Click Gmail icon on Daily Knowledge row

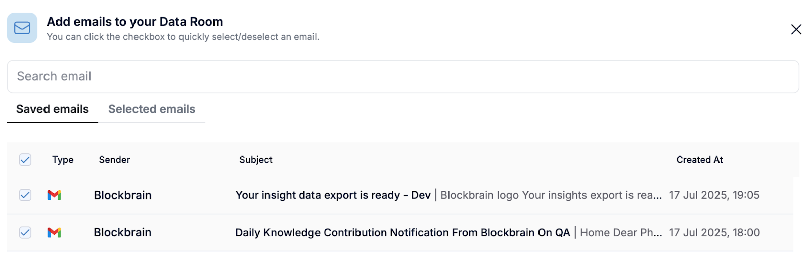coord(54,232)
